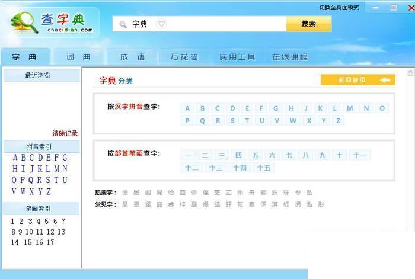This screenshot has width=415, height=279.
Task: Switch to the 成语 tab
Action: click(x=132, y=57)
